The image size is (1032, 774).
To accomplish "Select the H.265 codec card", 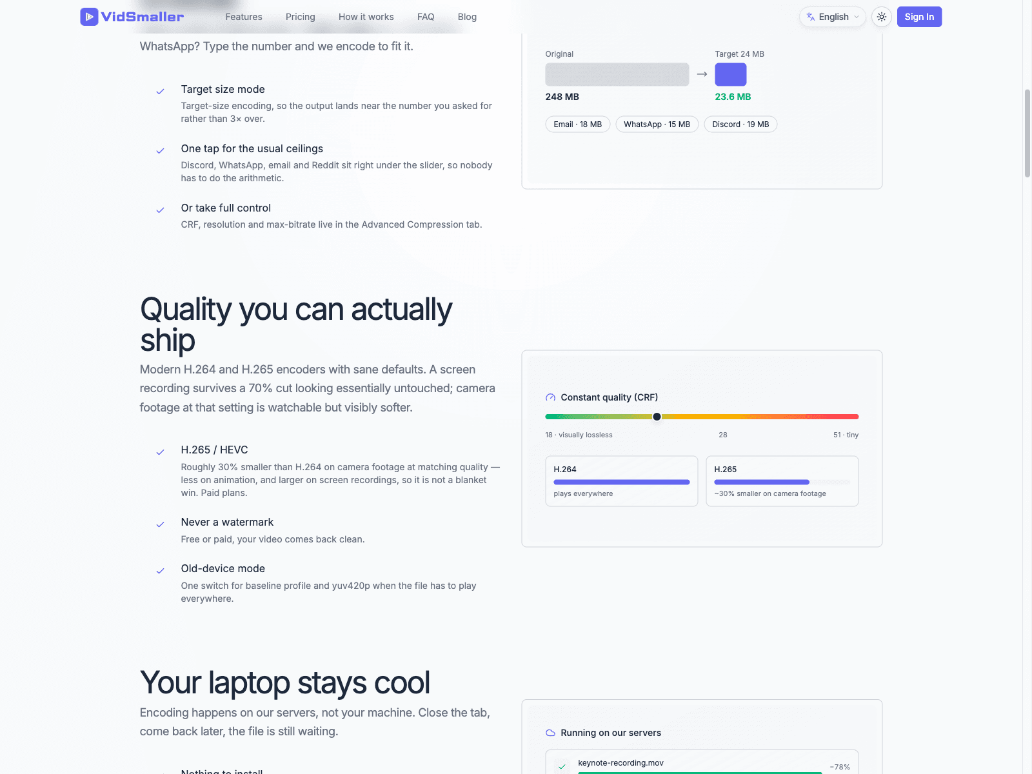I will point(782,481).
